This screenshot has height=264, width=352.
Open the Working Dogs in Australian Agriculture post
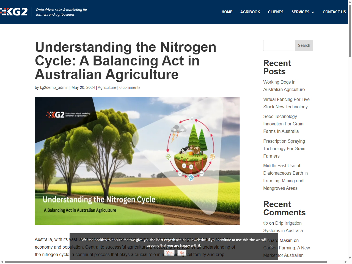pyautogui.click(x=284, y=86)
